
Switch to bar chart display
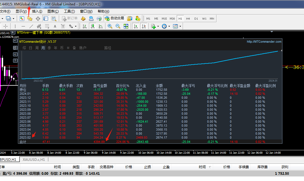coord(85,26)
